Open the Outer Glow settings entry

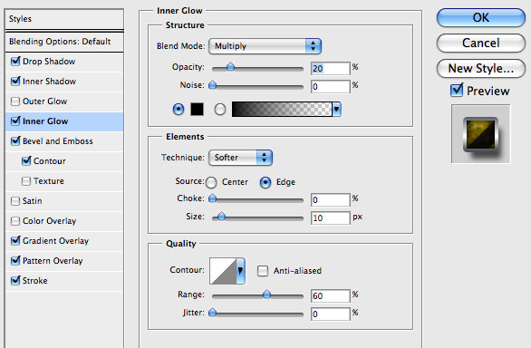[x=44, y=101]
